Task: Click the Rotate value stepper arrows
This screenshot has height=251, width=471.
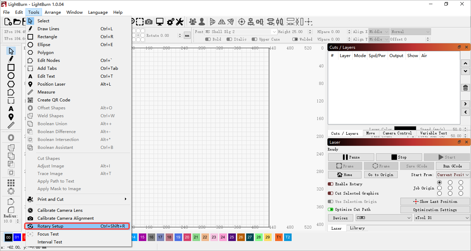Action: [x=180, y=35]
